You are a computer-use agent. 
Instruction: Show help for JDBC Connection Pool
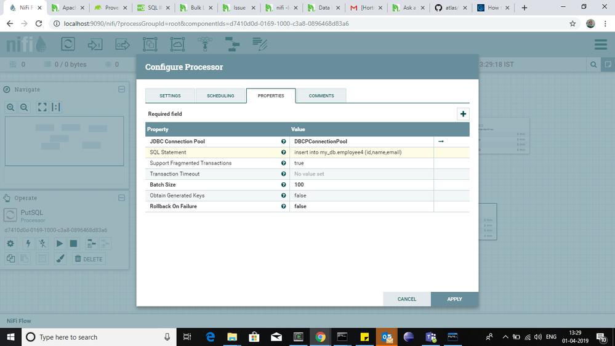tap(283, 141)
